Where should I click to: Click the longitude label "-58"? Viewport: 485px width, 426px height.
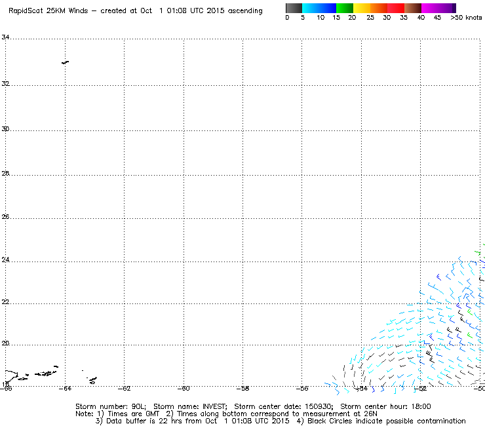coord(242,389)
